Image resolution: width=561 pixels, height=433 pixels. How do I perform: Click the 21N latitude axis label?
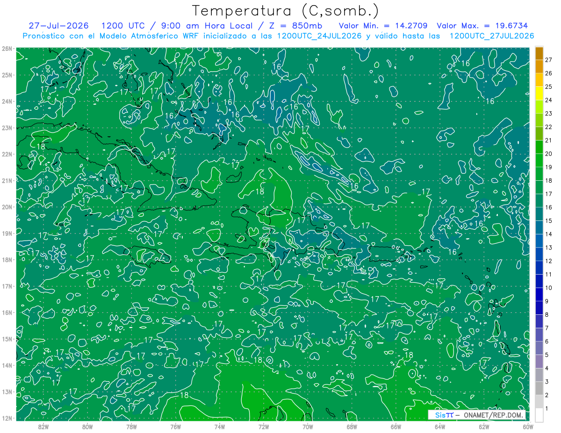(x=7, y=180)
